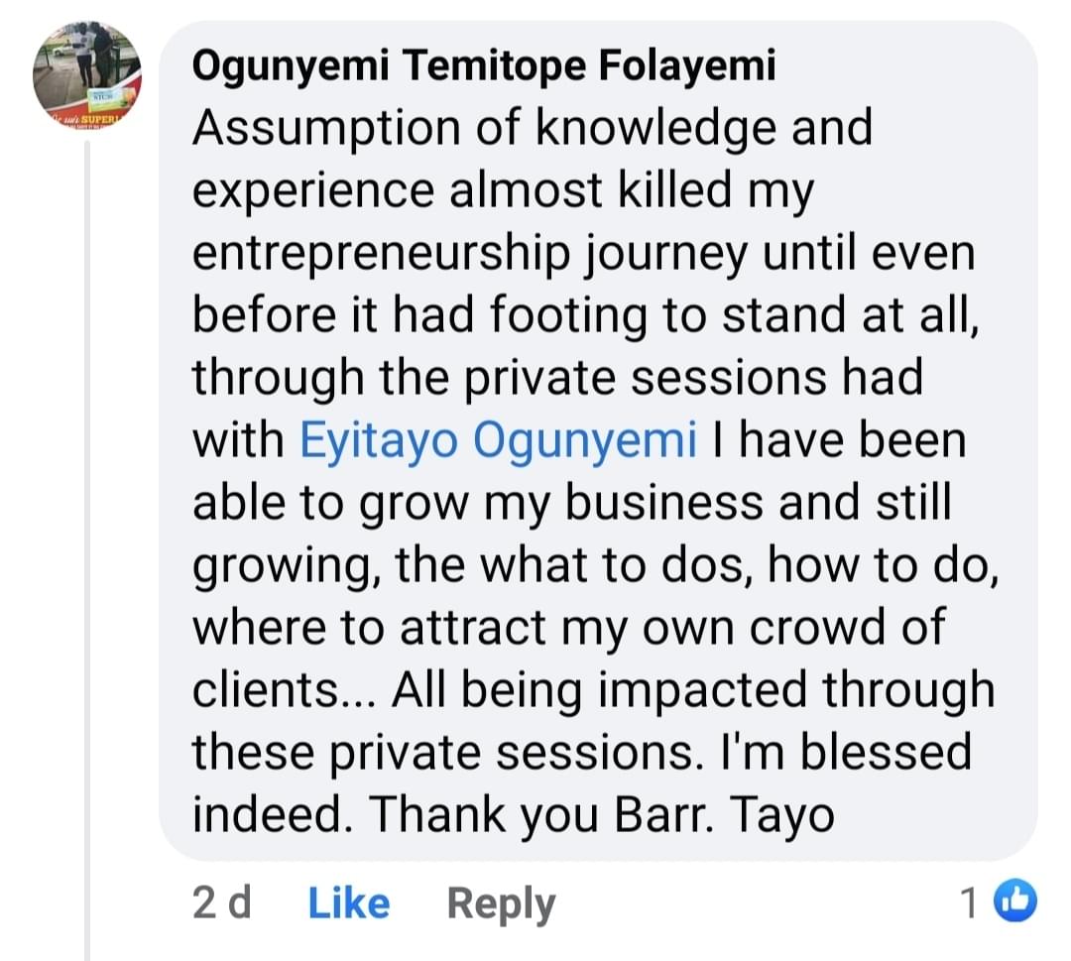
Task: Like this comment
Action: point(349,903)
